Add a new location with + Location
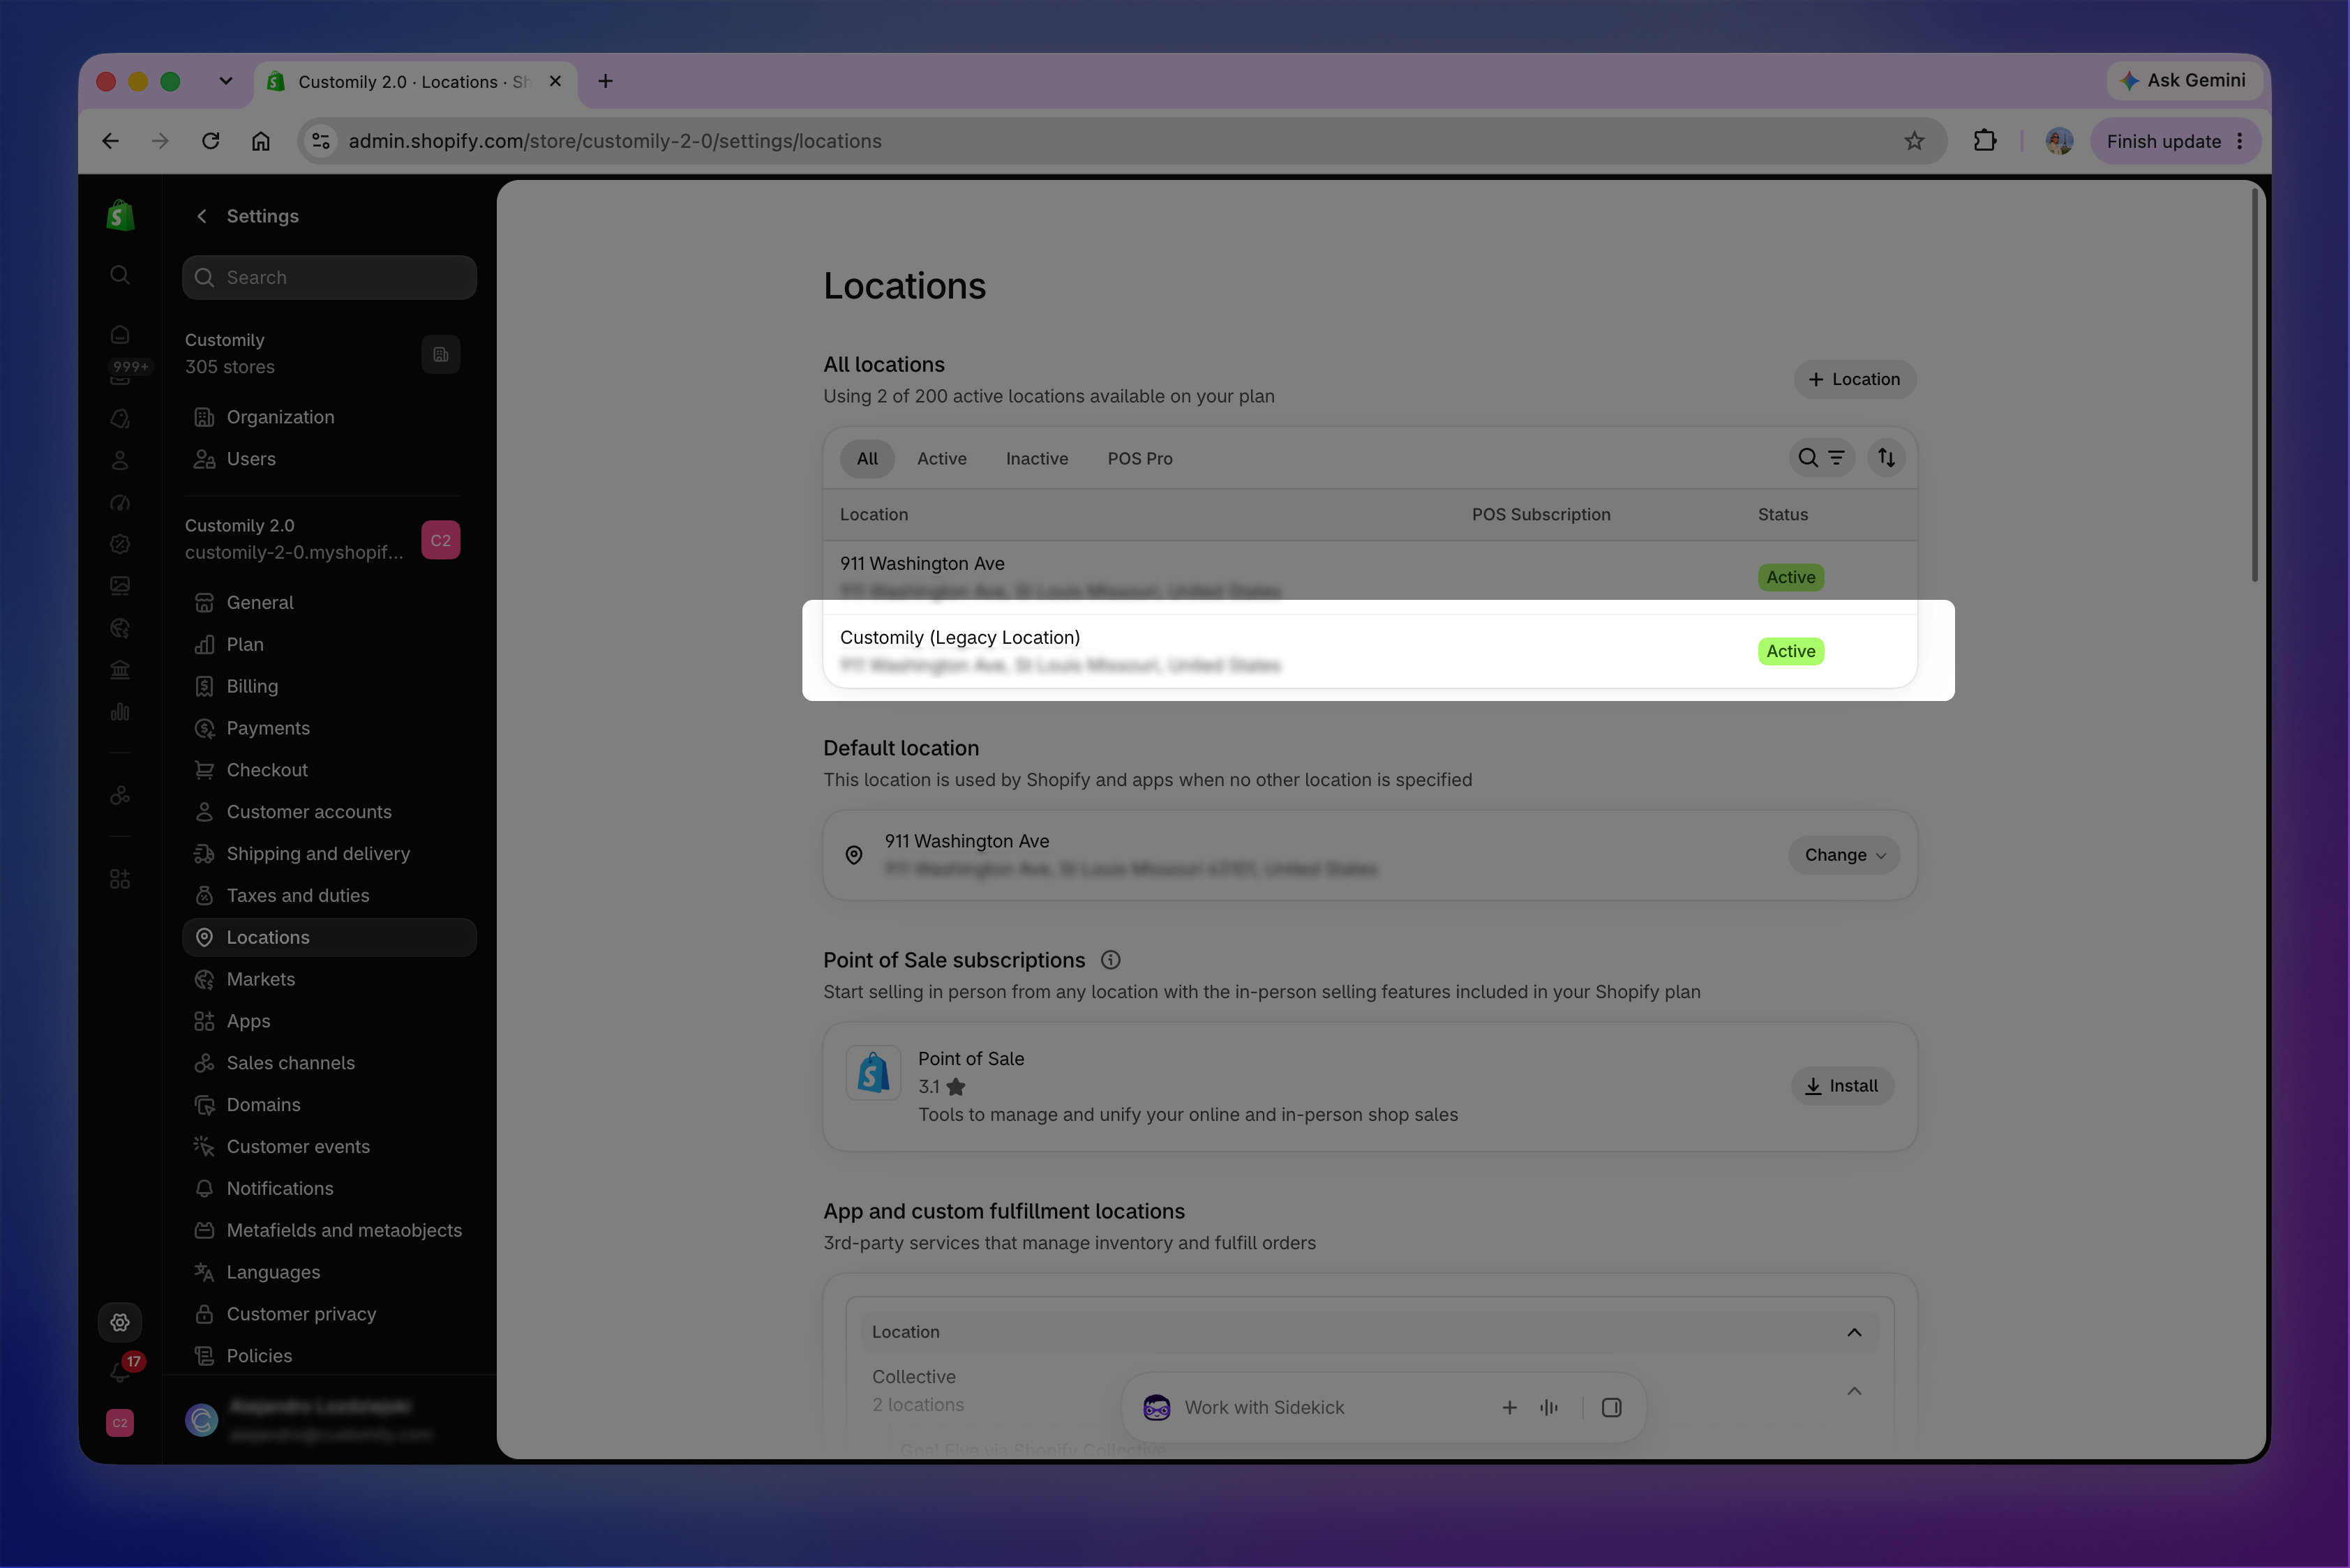The image size is (2350, 1568). pyautogui.click(x=1854, y=379)
